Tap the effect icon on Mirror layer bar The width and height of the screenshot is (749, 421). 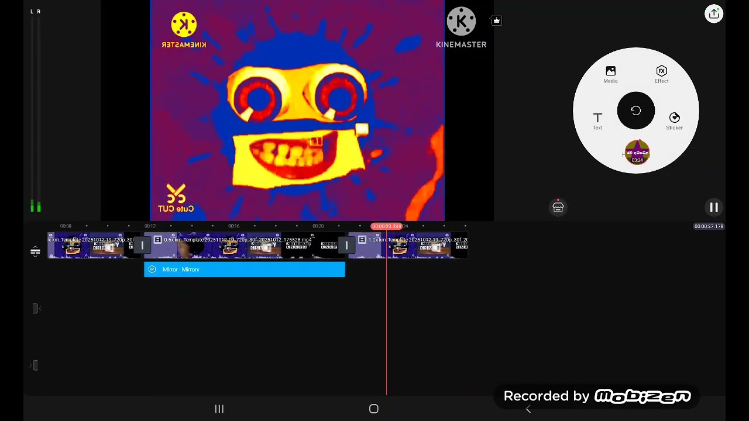pos(152,270)
